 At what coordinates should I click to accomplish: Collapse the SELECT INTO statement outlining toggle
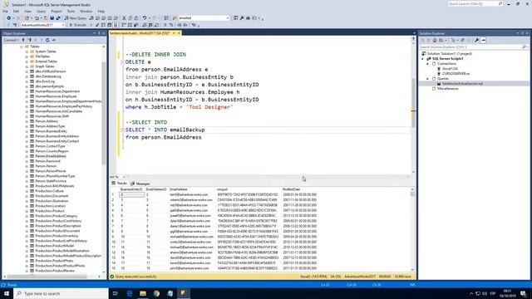point(122,130)
